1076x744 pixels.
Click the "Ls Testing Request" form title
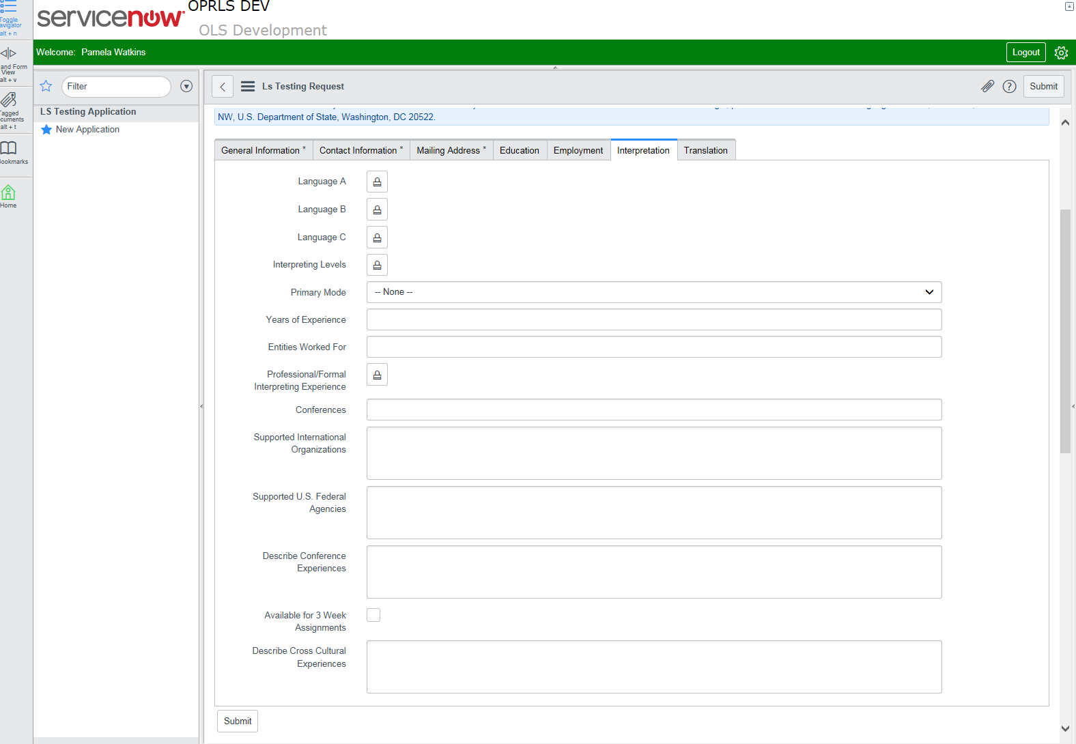303,87
